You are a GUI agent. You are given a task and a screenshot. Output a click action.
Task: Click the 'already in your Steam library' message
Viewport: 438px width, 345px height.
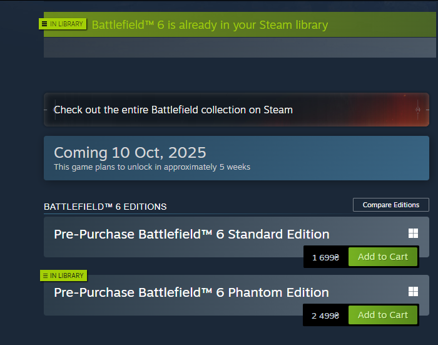(x=210, y=25)
